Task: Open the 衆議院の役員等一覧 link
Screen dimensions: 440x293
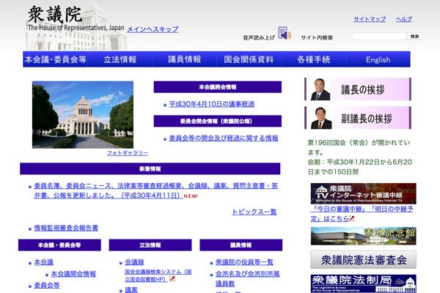Action: 244,262
